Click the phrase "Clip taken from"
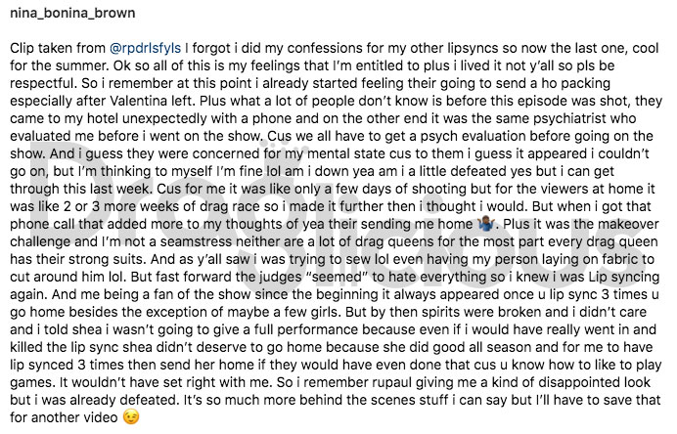 click(58, 48)
